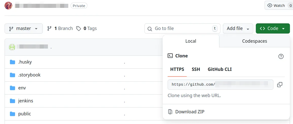
Task: Toggle Watch on this repository
Action: pos(276,6)
